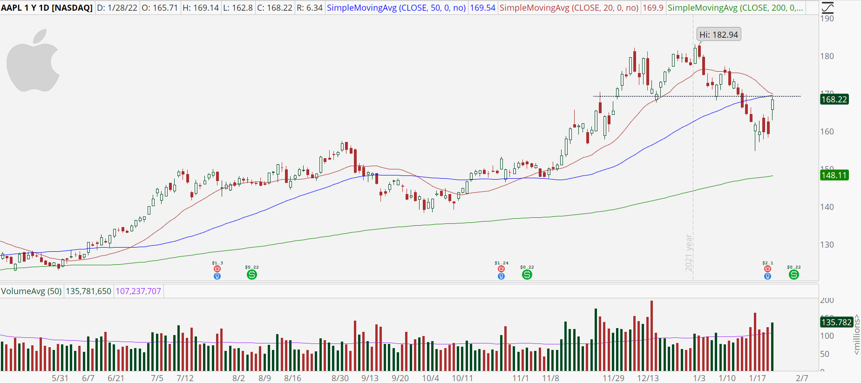Click the blue lightbulb icon below the $1.24 earnings
This screenshot has width=861, height=383.
point(501,276)
